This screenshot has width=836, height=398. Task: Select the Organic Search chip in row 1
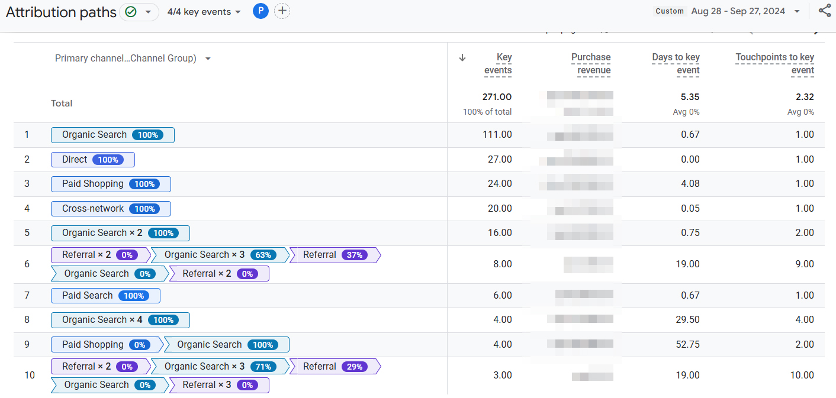click(x=112, y=135)
